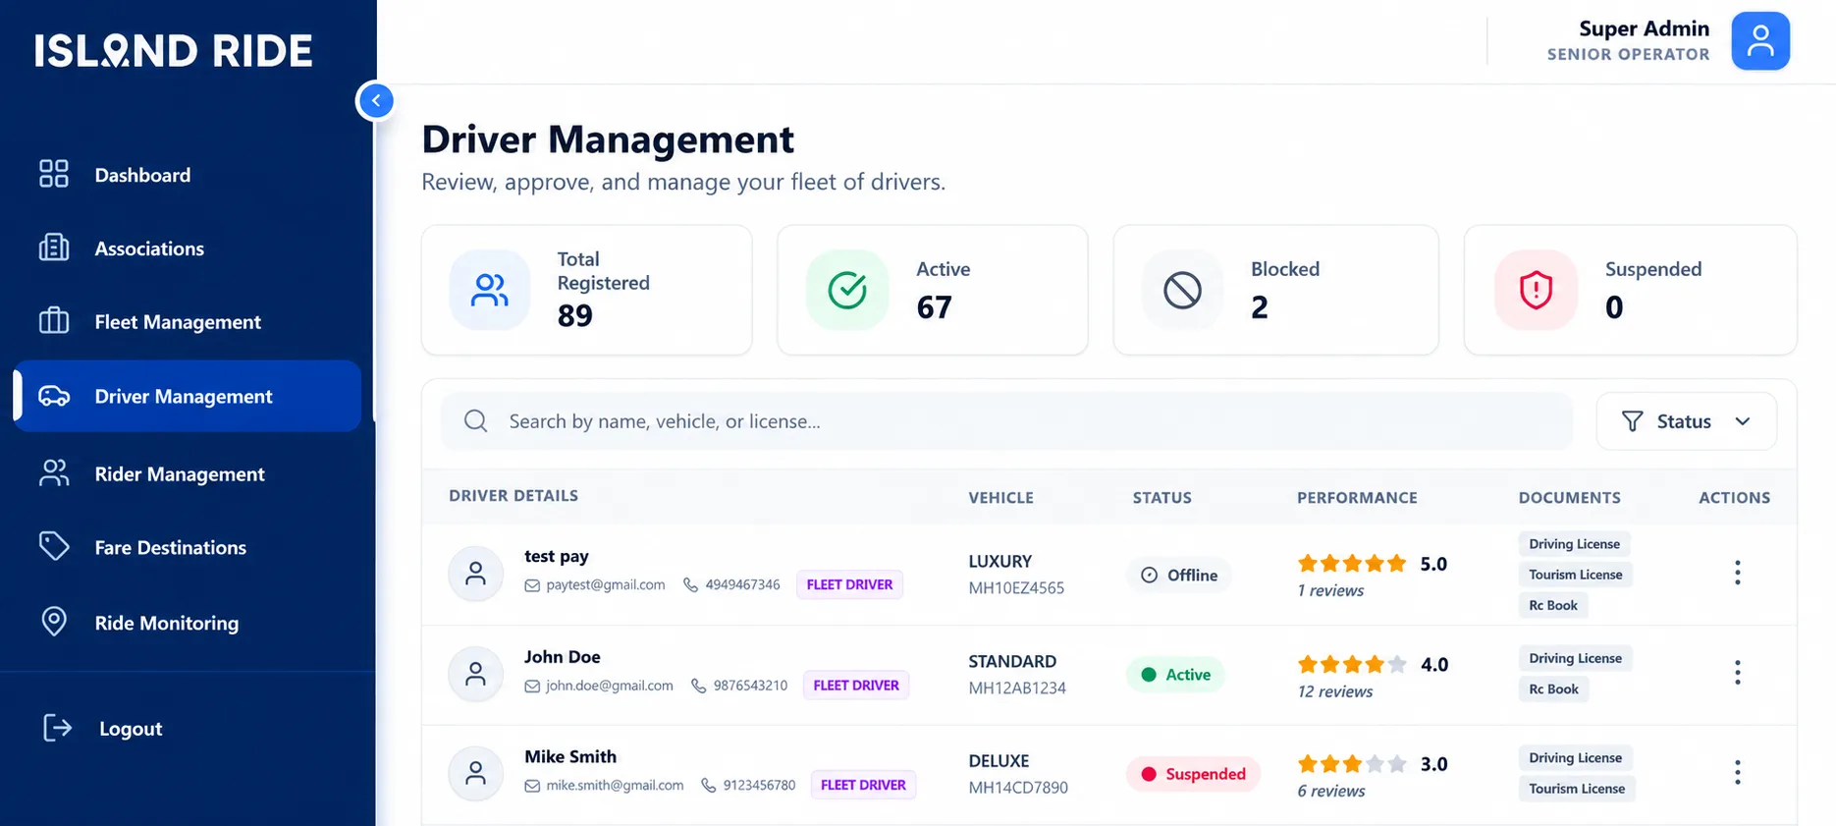Click the Logout exit icon

(57, 728)
